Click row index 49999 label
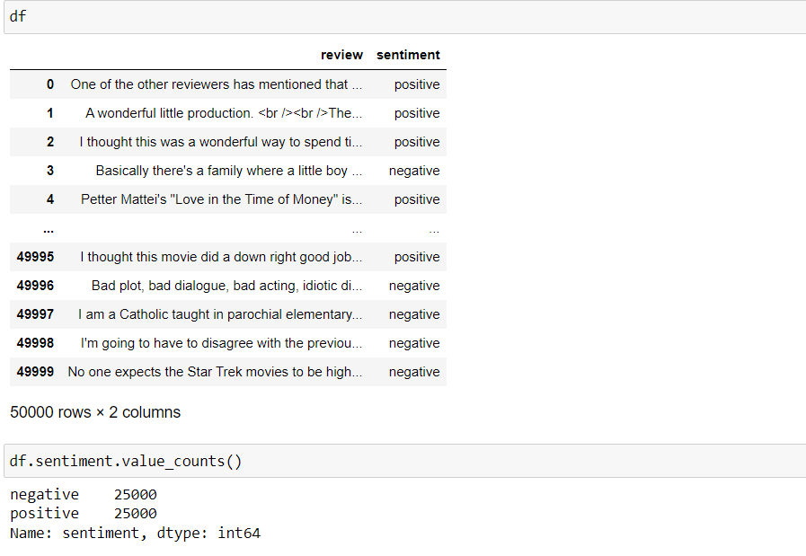The image size is (806, 556). (35, 372)
